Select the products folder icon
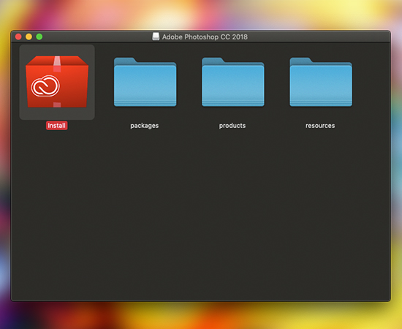 (x=232, y=82)
